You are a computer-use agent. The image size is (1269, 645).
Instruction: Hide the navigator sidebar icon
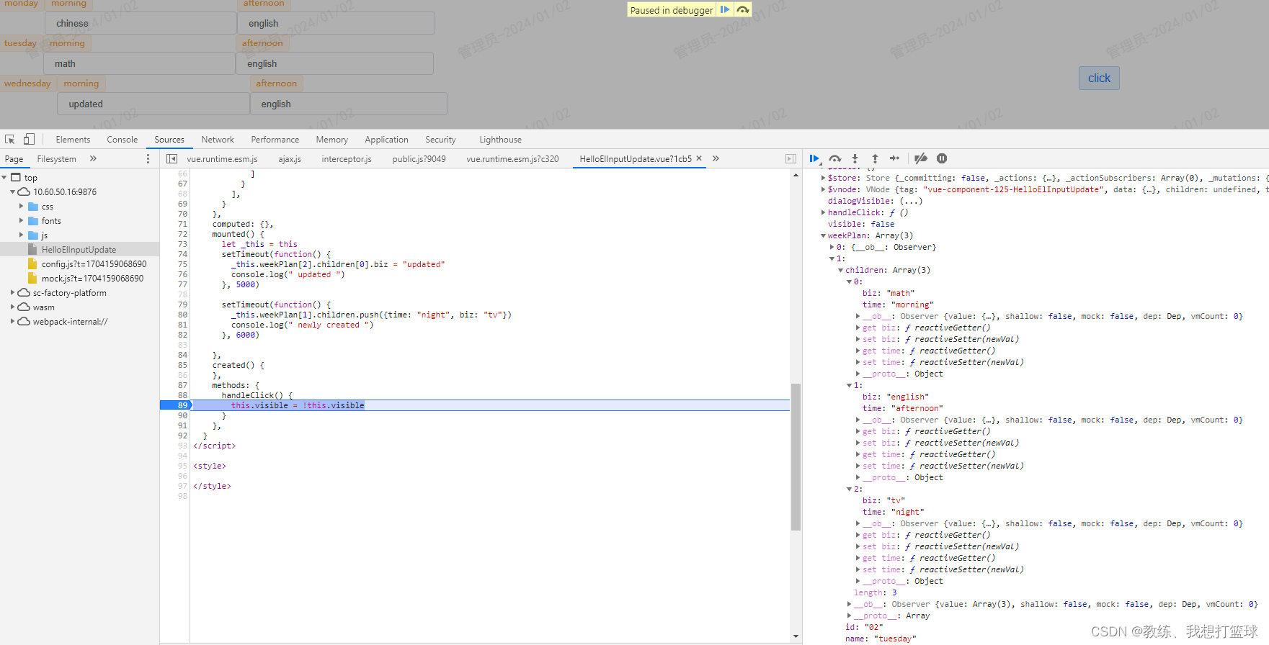click(x=172, y=159)
